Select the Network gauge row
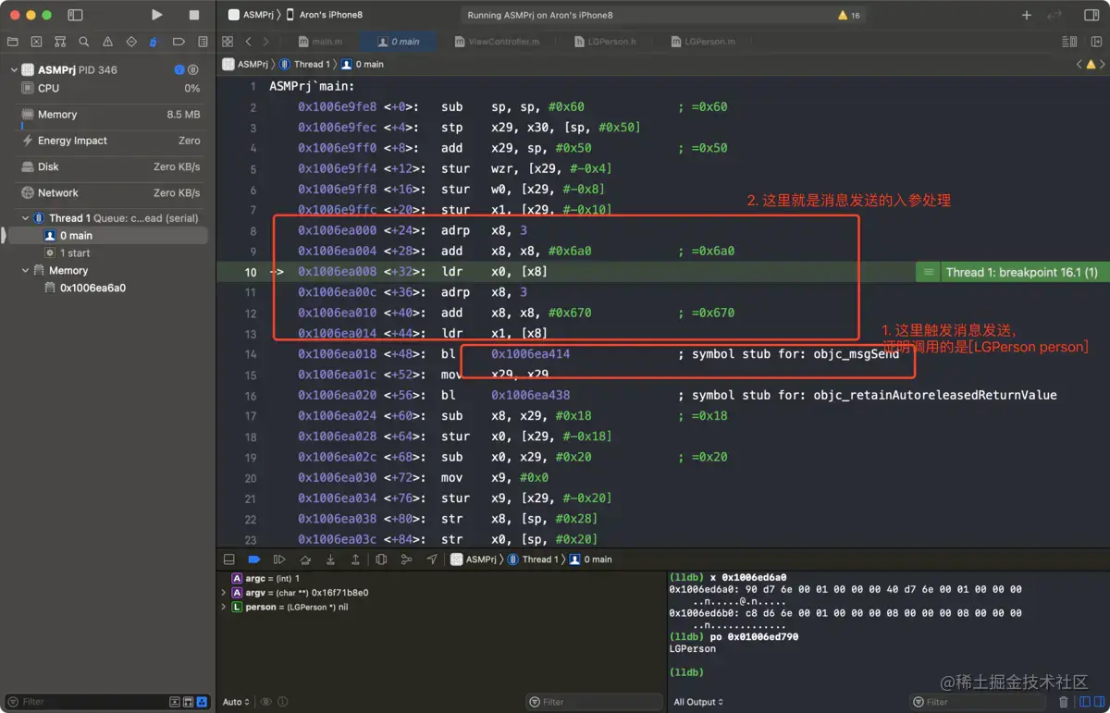Viewport: 1110px width, 713px height. [108, 192]
